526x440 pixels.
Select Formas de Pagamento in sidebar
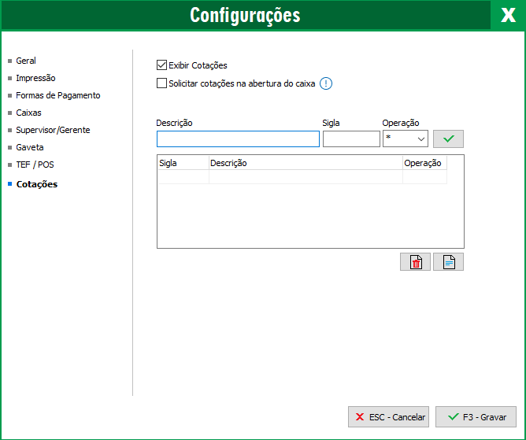pos(57,95)
